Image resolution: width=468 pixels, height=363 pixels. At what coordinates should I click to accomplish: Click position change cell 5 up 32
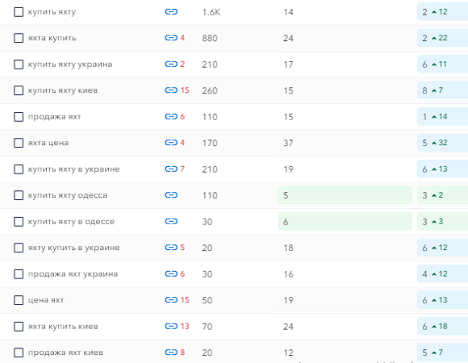coord(442,143)
